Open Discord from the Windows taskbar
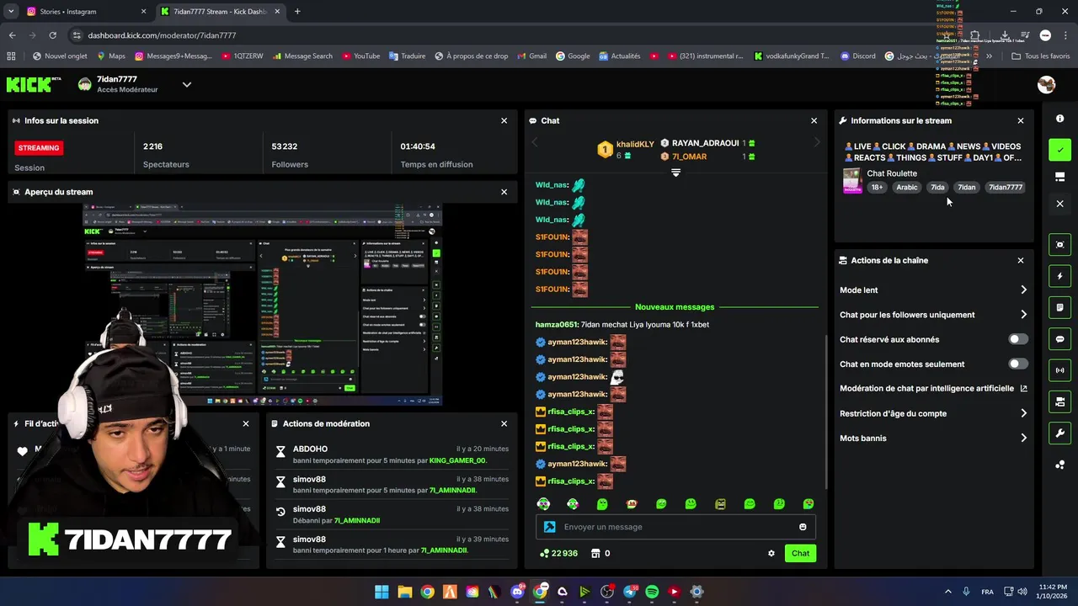Screen dimensions: 1078x606 coord(517,592)
